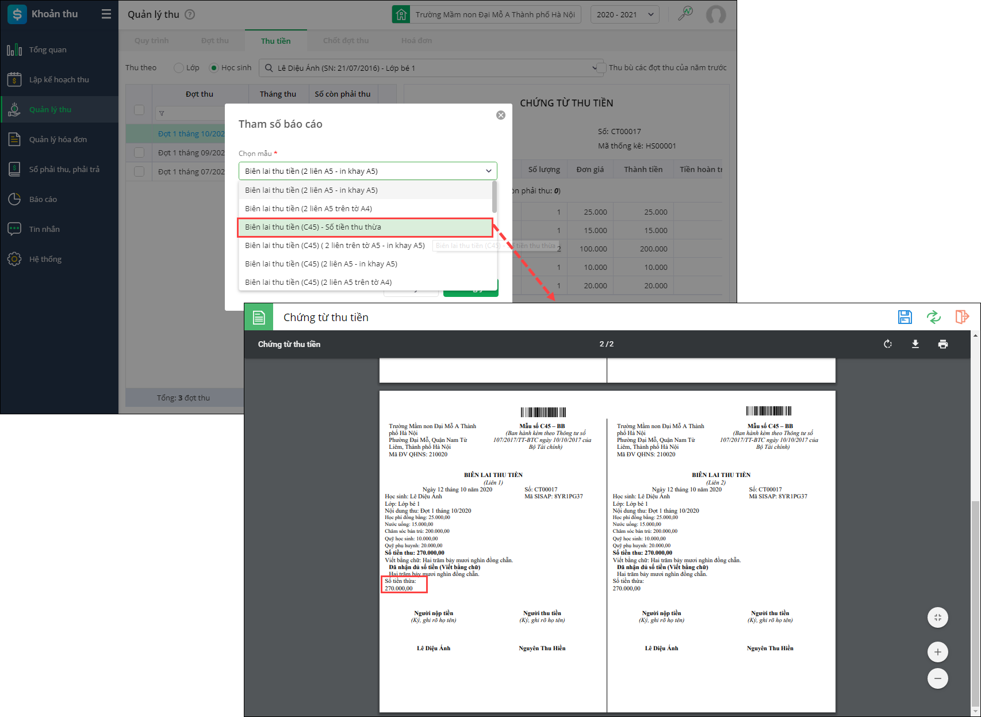The image size is (981, 717).
Task: Click the page indicator 2 / 2
Action: [x=607, y=344]
